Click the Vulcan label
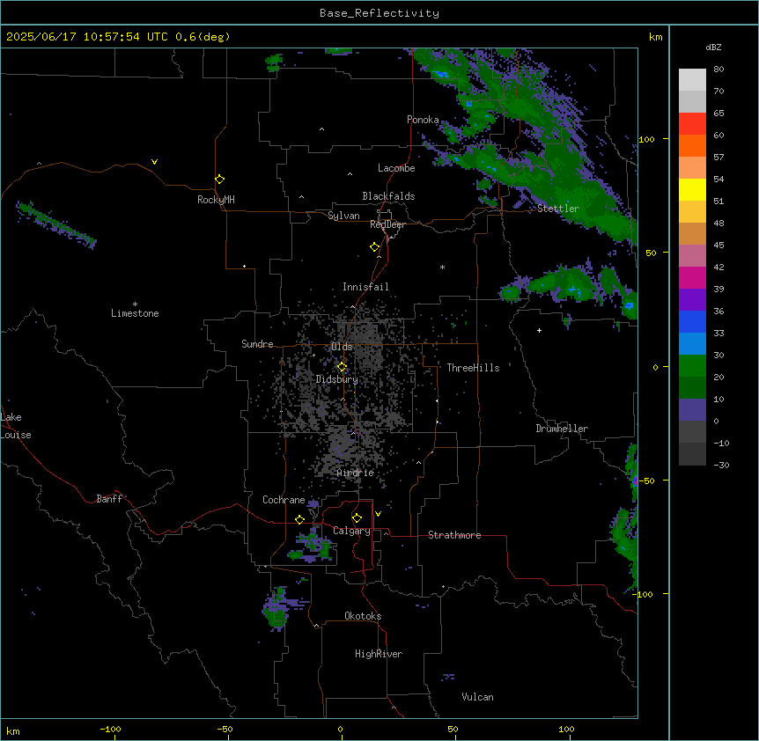759x741 pixels. (478, 697)
